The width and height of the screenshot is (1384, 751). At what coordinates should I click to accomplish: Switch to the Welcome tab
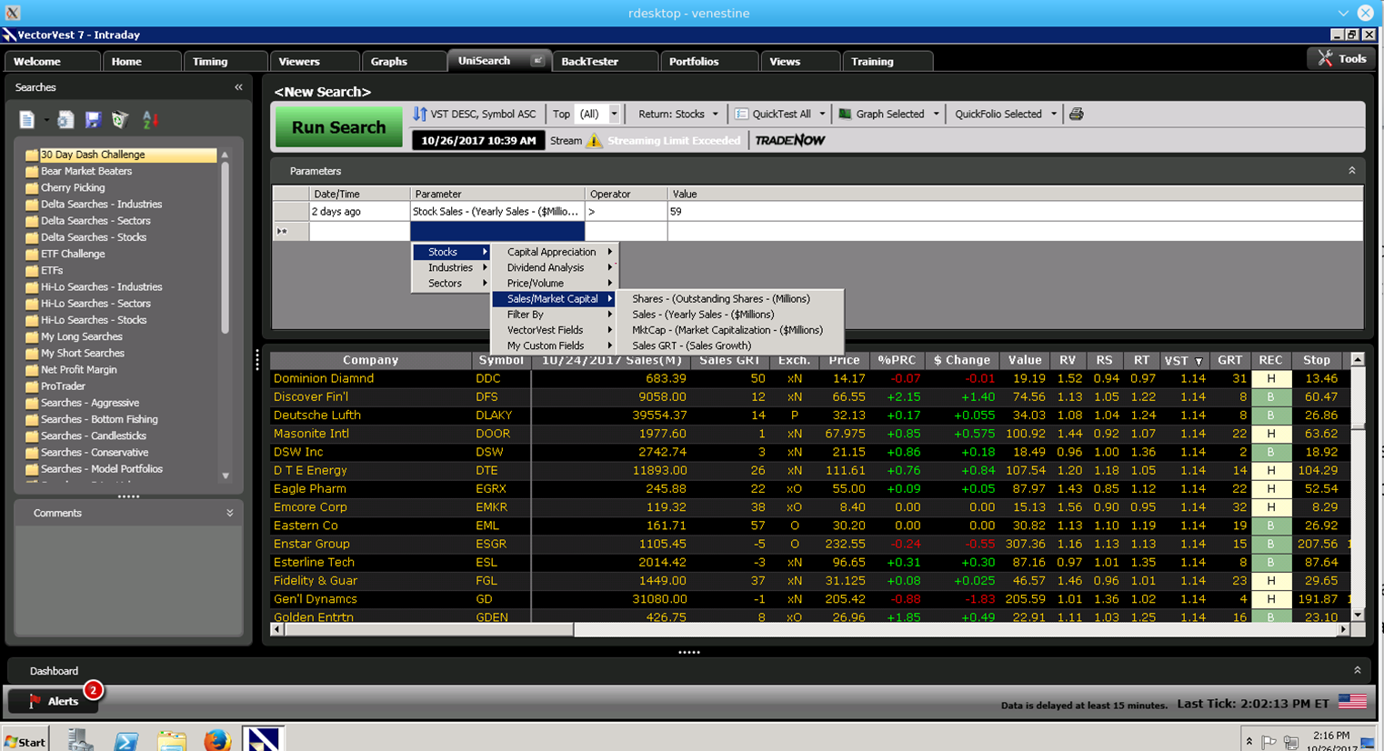[x=53, y=61]
